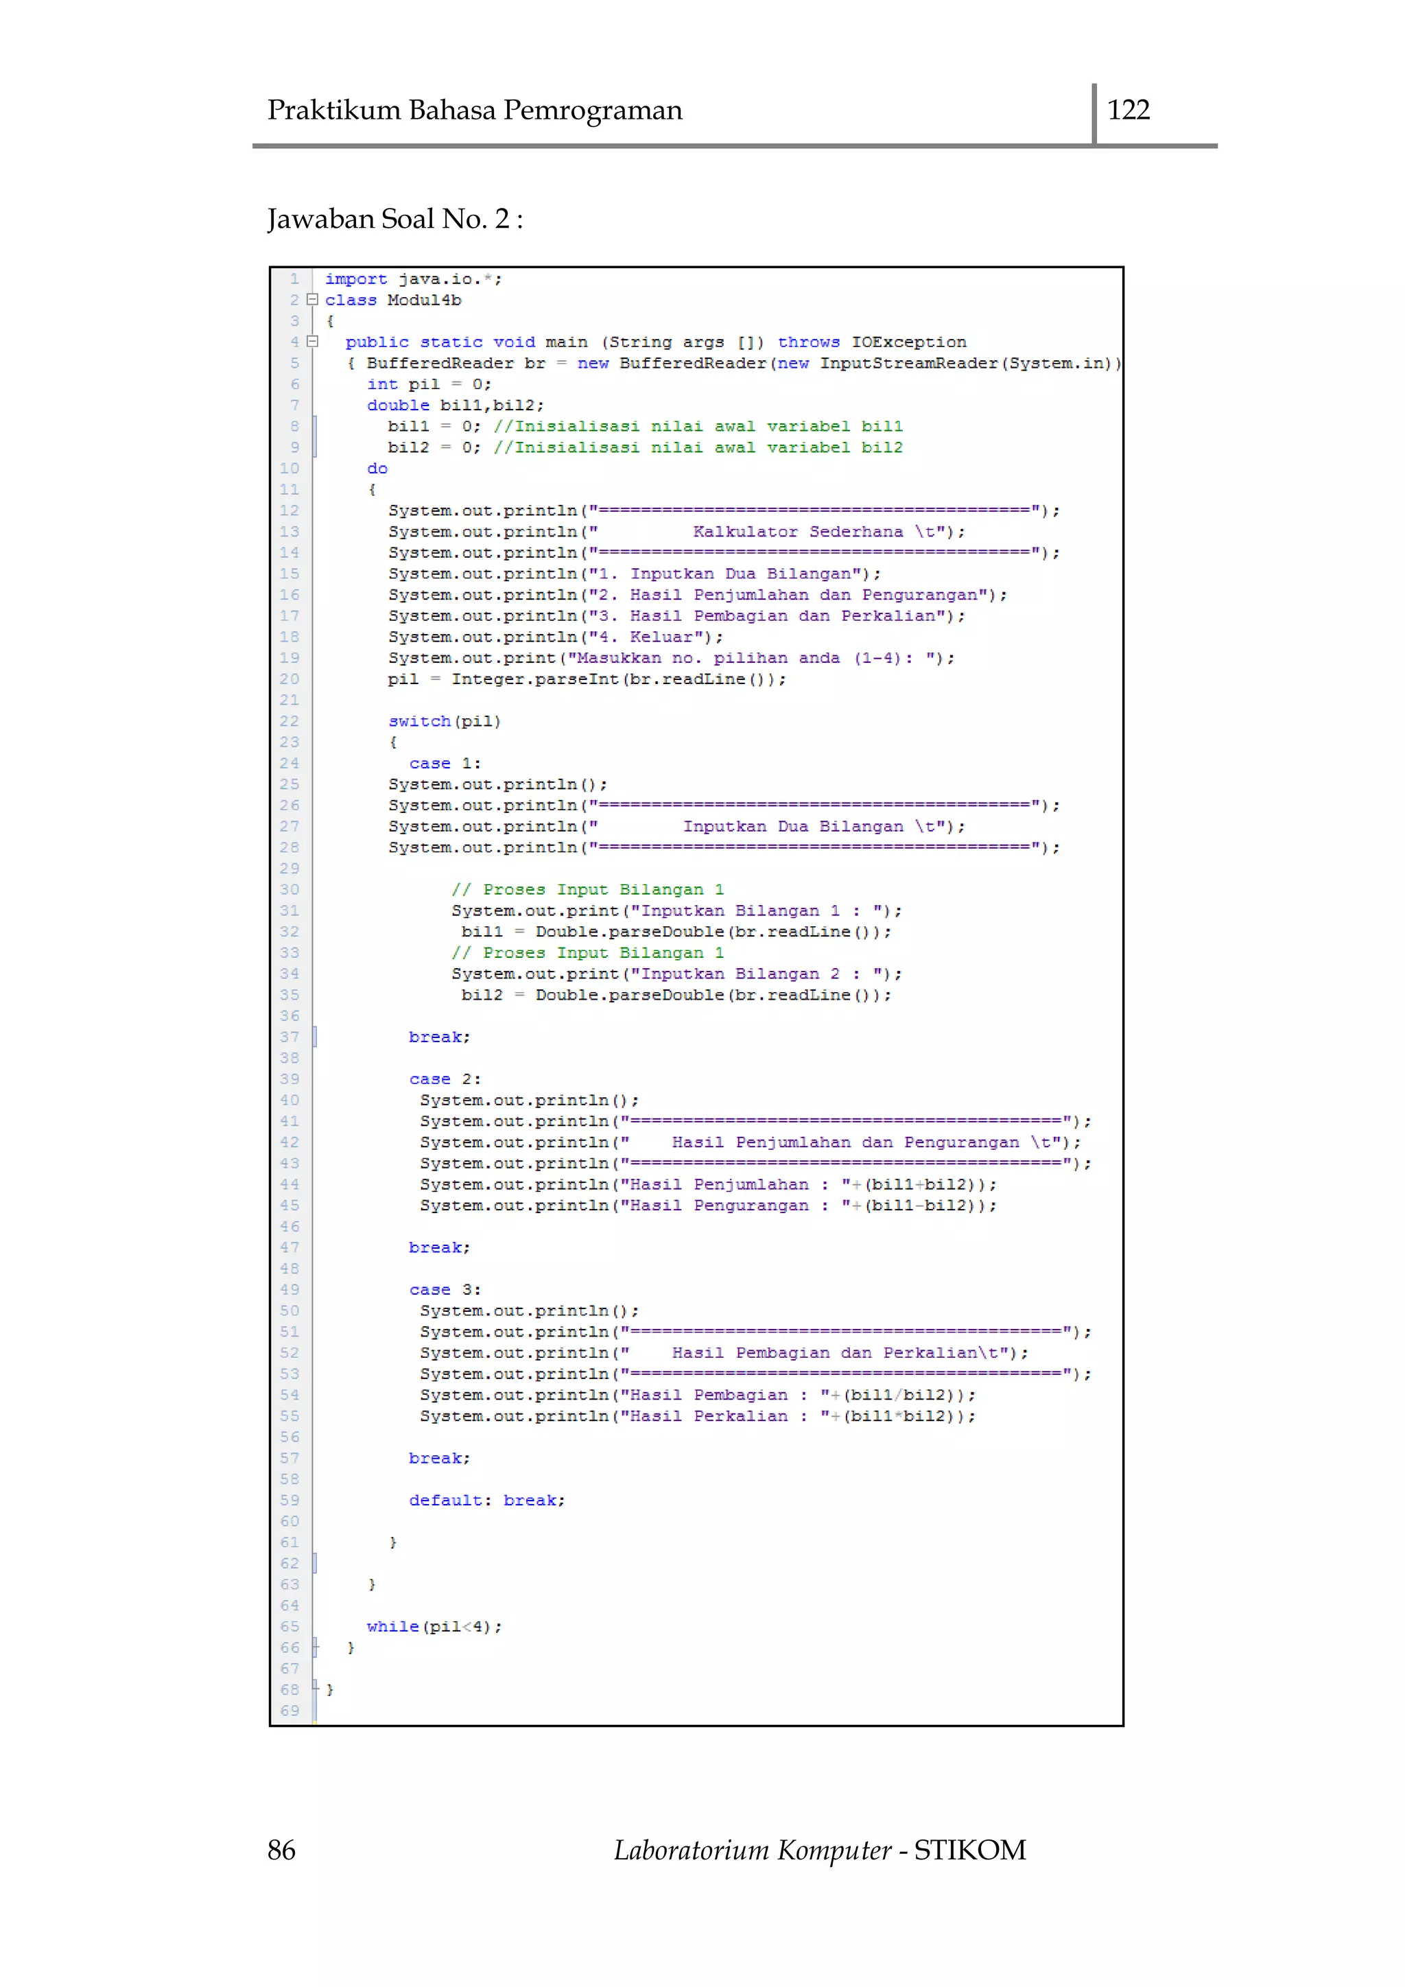Collapse the main method fold marker

tap(312, 342)
